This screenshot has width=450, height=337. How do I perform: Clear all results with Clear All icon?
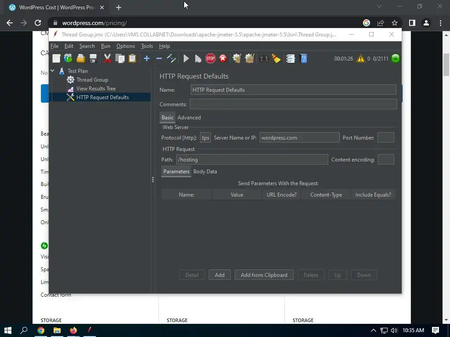click(x=250, y=58)
